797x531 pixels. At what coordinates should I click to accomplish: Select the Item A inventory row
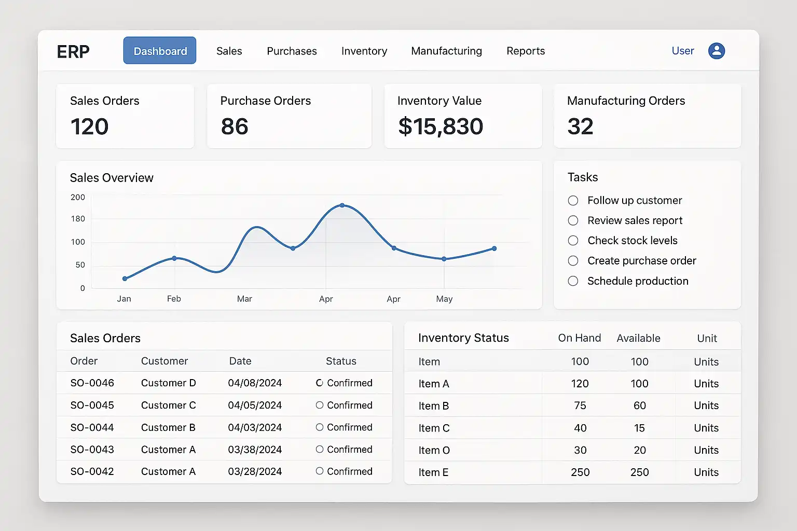pyautogui.click(x=572, y=384)
